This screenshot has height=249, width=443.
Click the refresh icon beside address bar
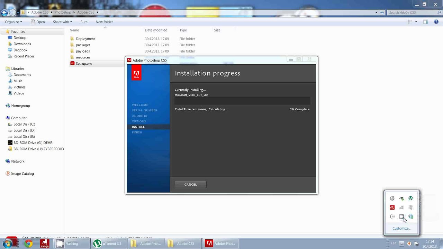click(x=382, y=12)
